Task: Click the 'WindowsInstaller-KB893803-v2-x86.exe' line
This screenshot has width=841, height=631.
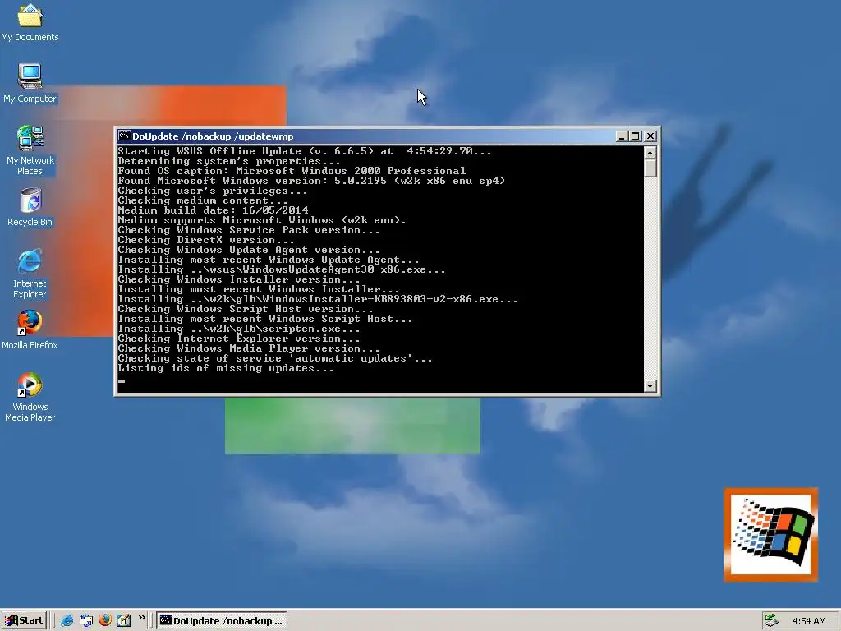Action: (x=318, y=299)
